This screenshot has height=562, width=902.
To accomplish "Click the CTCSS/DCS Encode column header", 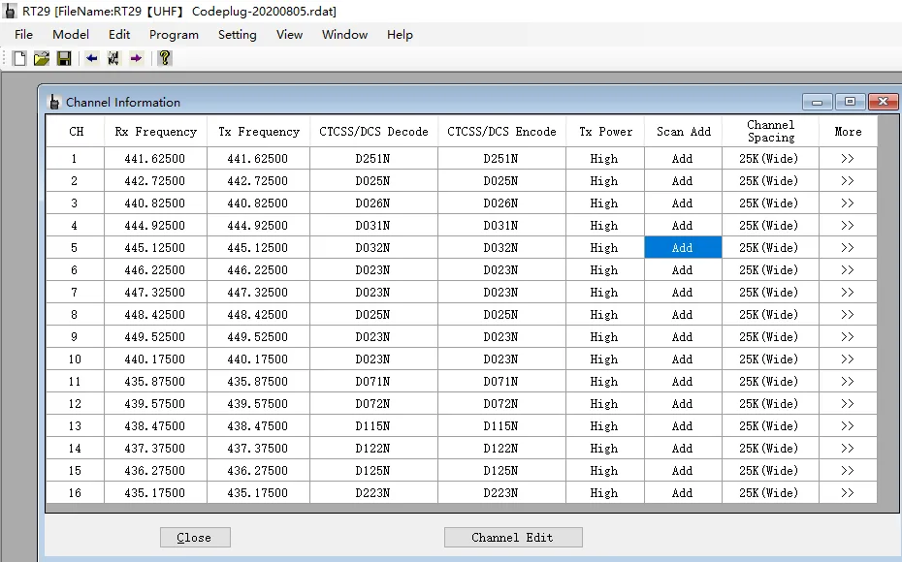I will 501,132.
